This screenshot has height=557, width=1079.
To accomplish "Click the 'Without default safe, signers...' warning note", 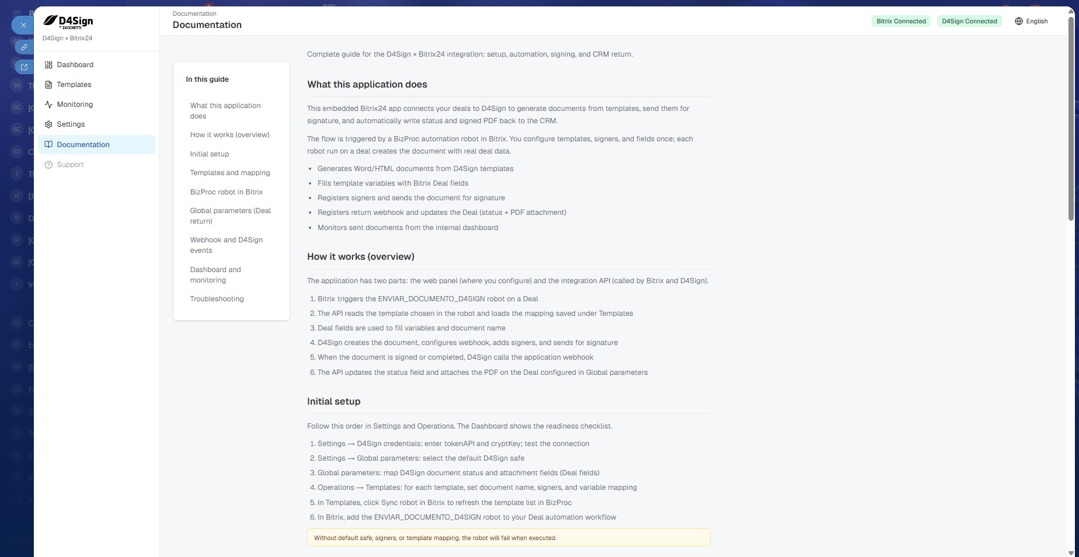I will [x=509, y=538].
